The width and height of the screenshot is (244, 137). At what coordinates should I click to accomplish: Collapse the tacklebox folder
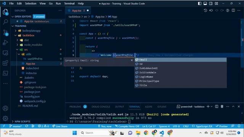[15, 35]
